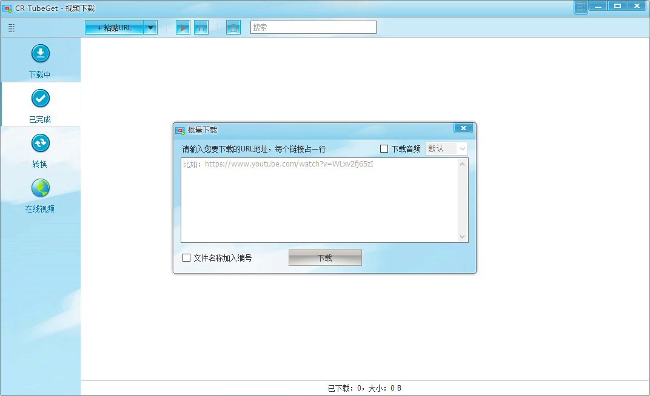This screenshot has width=650, height=396.
Task: Click the pause downloads toolbar icon
Action: [x=201, y=27]
